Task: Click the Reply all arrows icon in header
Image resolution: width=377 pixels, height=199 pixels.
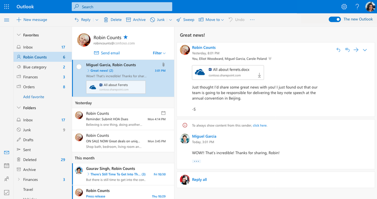Action: (x=347, y=50)
